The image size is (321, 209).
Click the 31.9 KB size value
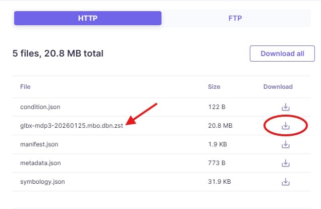click(x=220, y=182)
